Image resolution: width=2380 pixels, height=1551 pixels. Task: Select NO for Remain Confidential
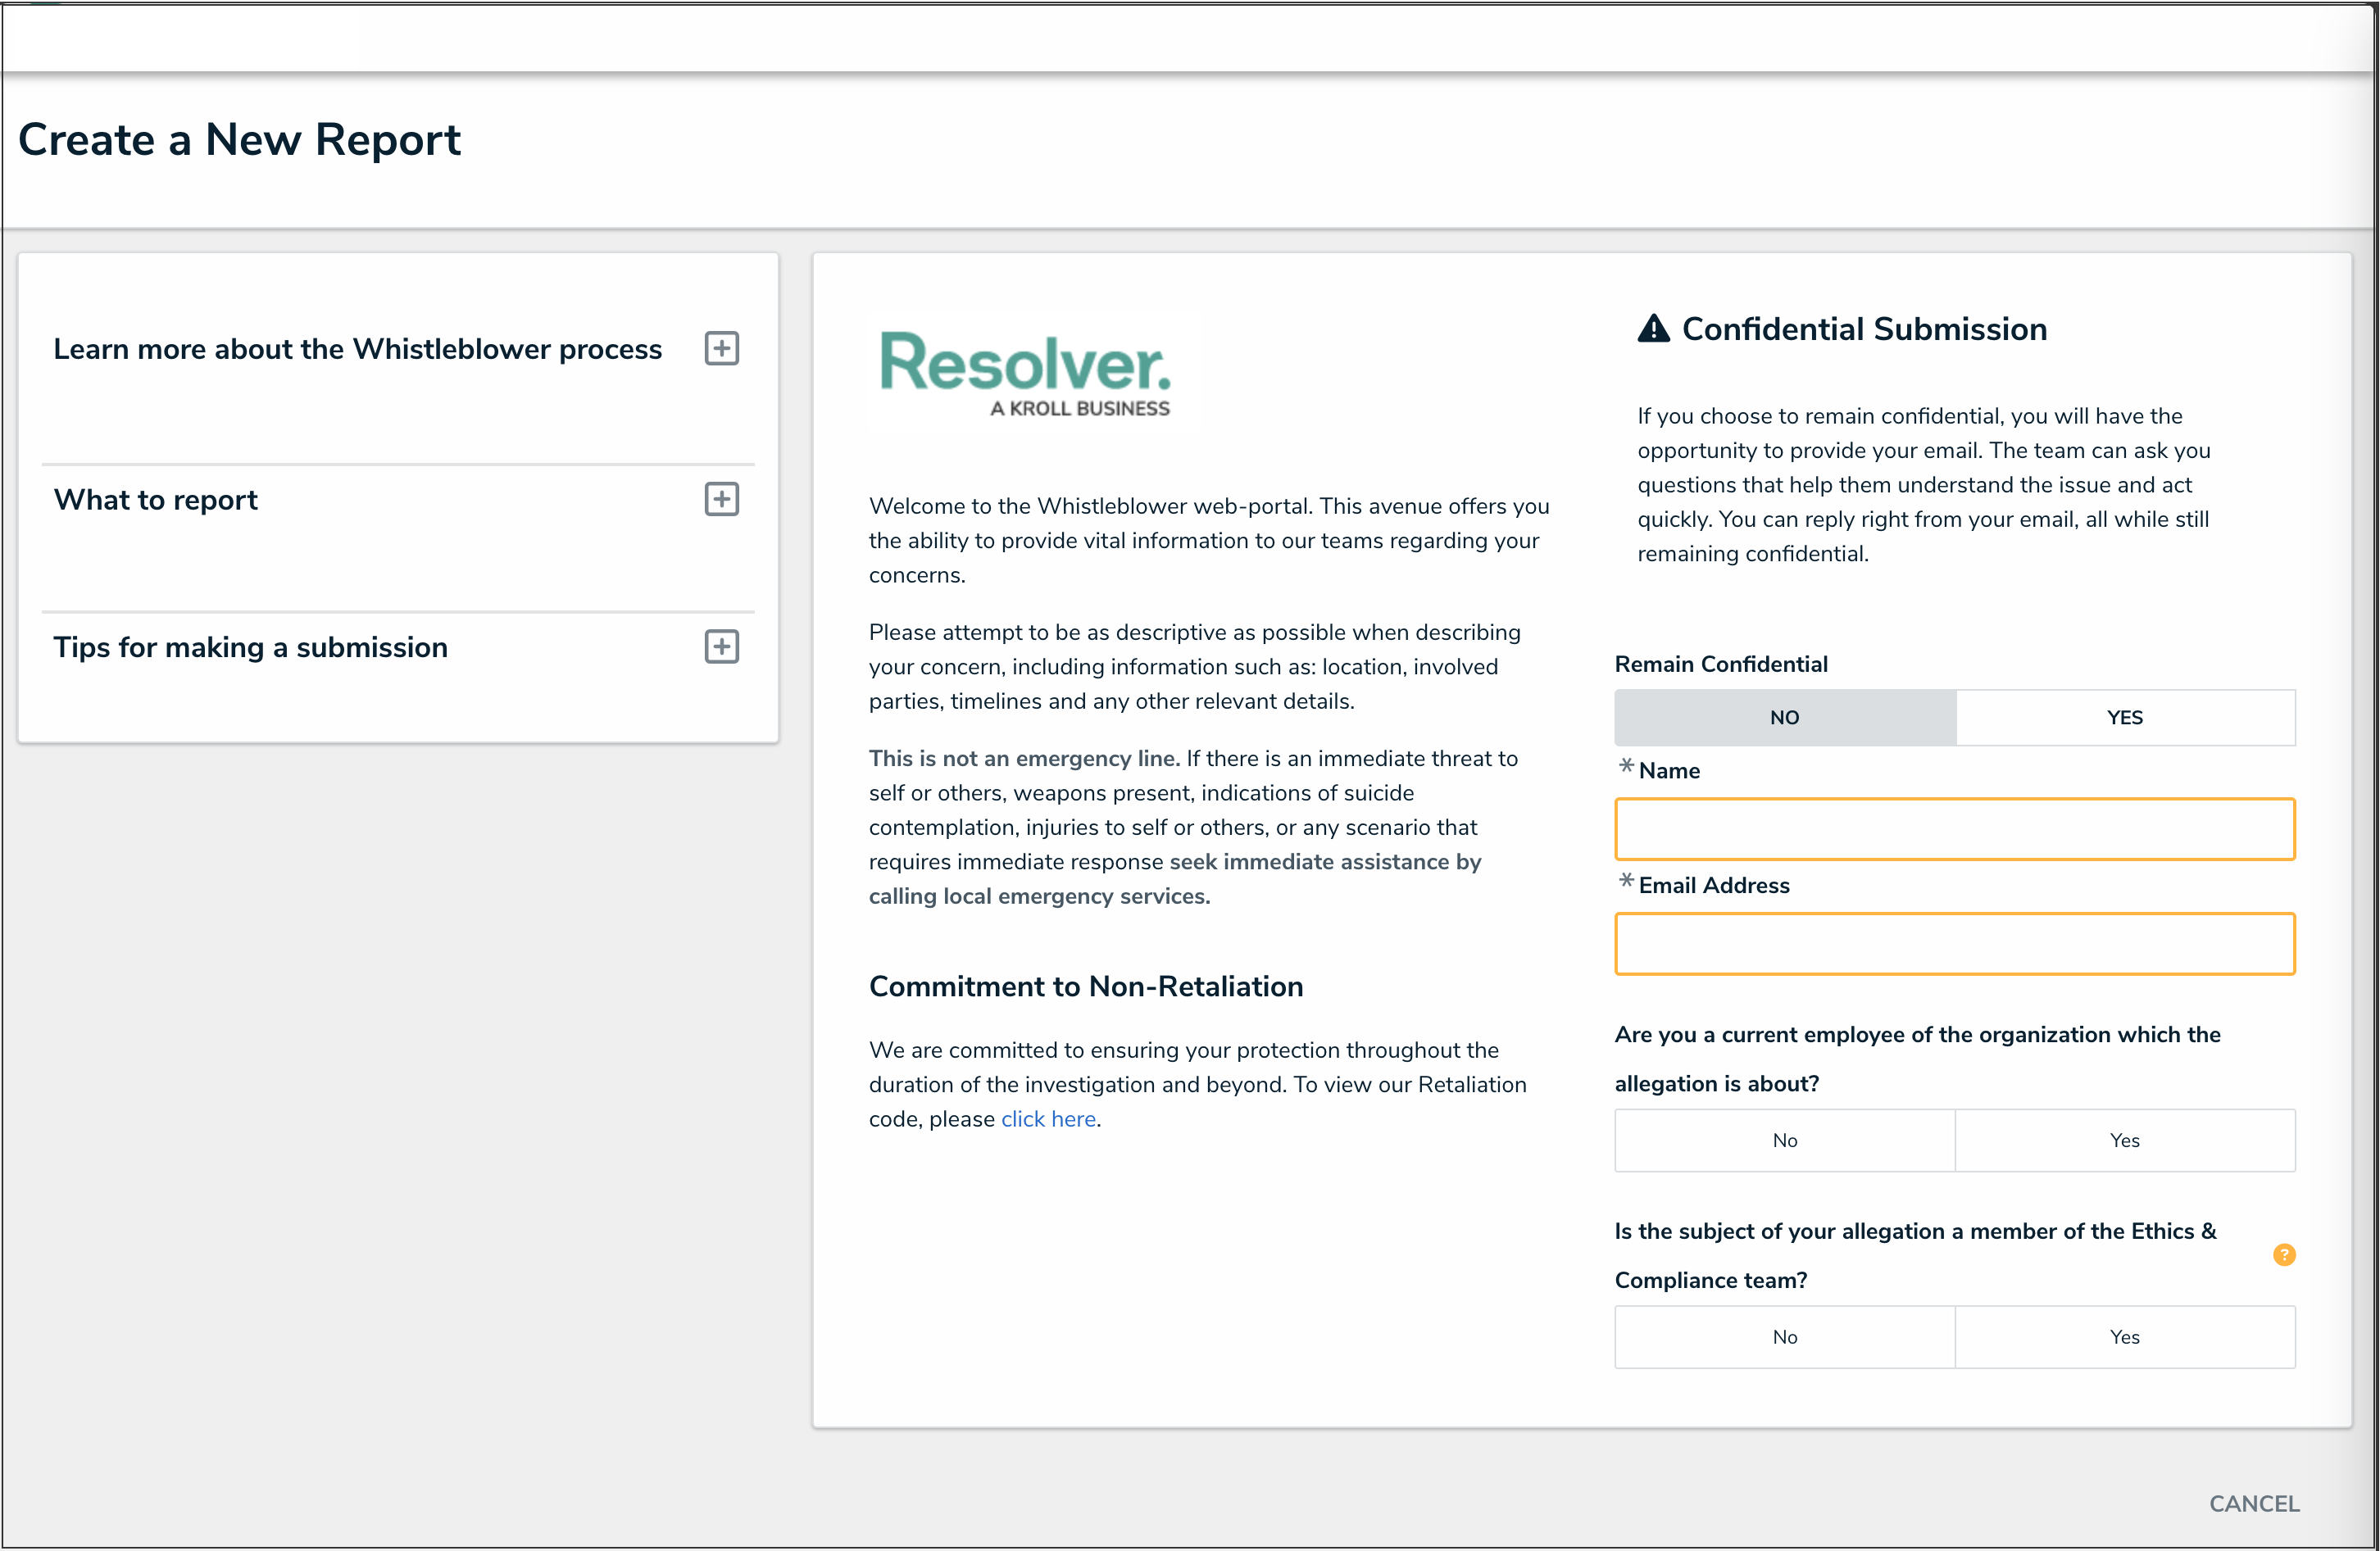[1784, 718]
